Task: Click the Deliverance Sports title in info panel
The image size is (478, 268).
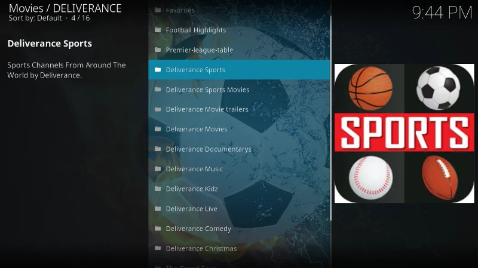Action: [50, 44]
